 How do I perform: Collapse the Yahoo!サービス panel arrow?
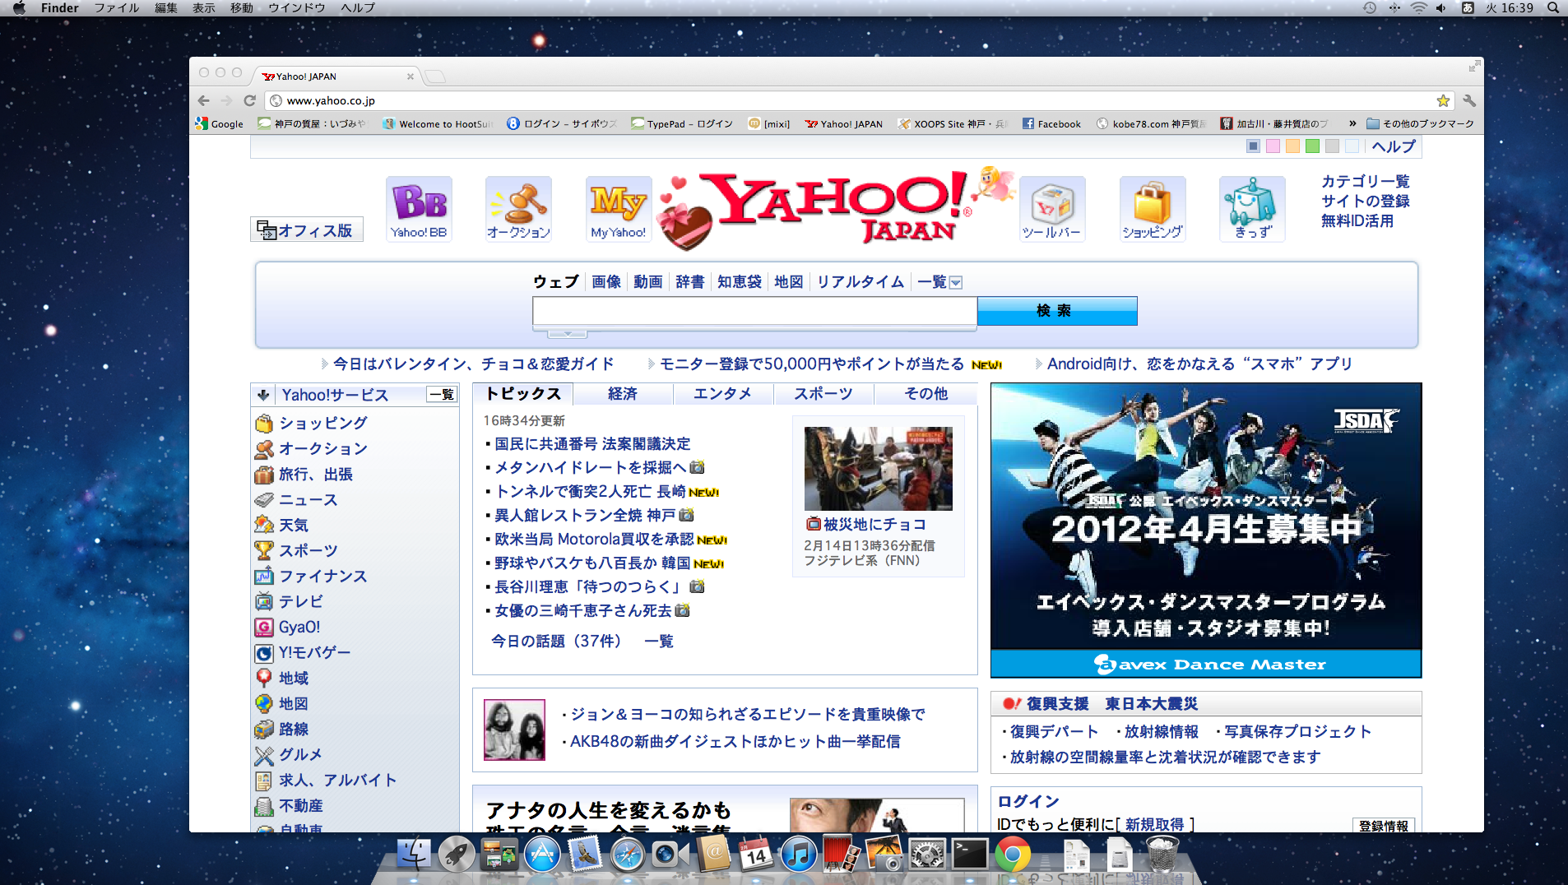(x=263, y=395)
